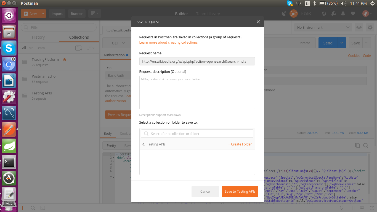Toggle sidebar icon in status bar

point(23,208)
